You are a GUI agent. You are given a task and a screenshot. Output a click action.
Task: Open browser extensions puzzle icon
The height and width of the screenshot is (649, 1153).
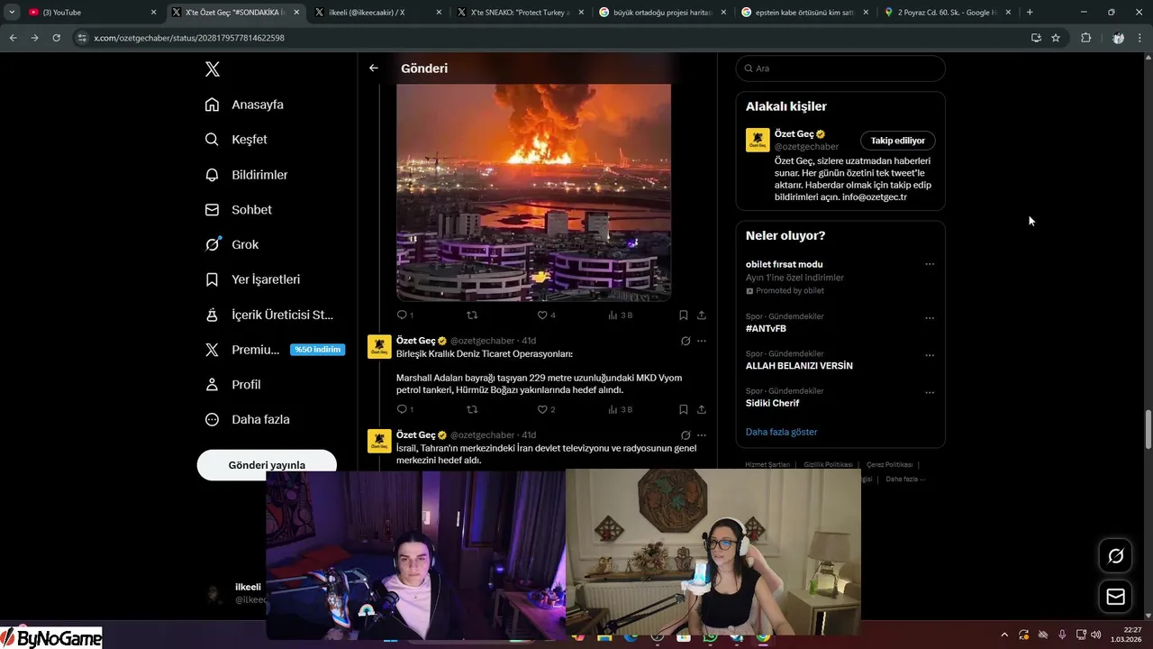pos(1085,38)
